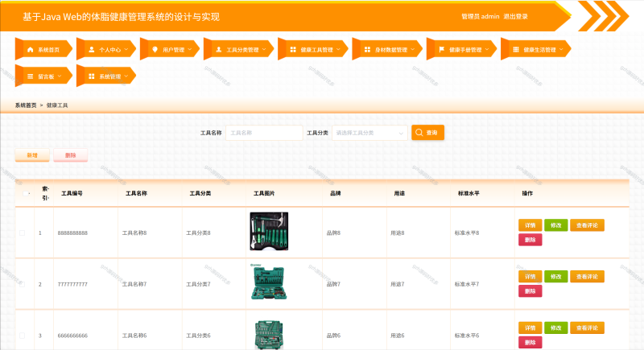Click red 删除 for tool 8888888888
This screenshot has height=350, width=644.
coord(530,240)
